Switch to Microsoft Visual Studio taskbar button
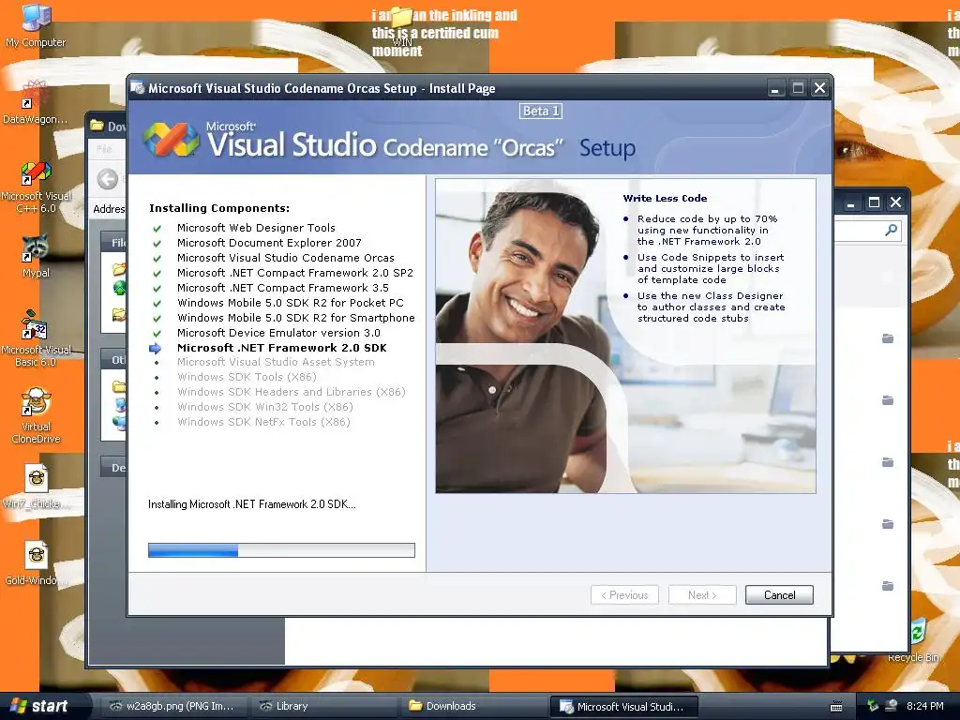Screen dimensions: 960x720 click(624, 706)
